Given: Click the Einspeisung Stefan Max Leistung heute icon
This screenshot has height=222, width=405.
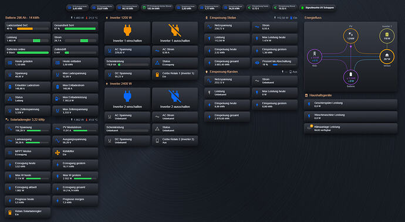Looking at the screenshot, I should point(257,39).
